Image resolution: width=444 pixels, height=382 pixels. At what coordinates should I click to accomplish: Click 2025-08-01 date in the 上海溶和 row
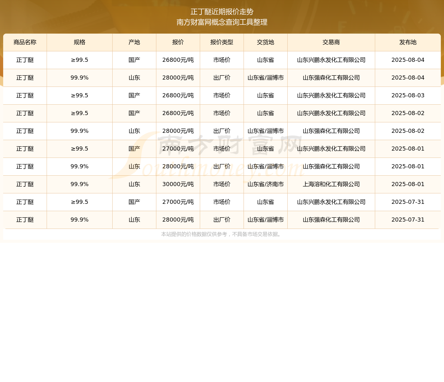(408, 184)
